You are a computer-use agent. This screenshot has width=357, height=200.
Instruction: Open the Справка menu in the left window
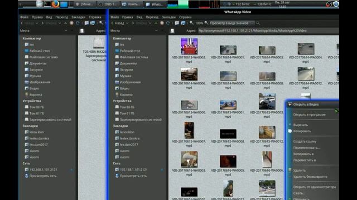pyautogui.click(x=95, y=17)
